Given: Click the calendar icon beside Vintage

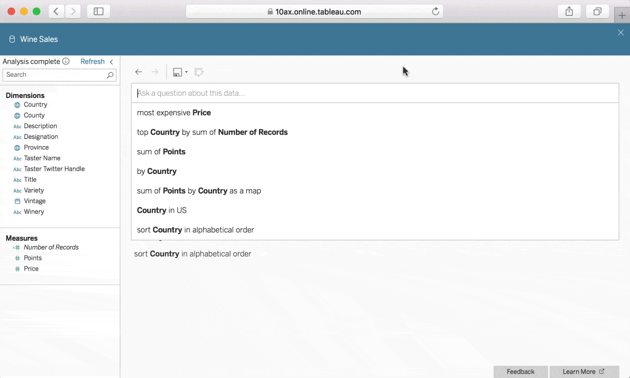Looking at the screenshot, I should [17, 201].
